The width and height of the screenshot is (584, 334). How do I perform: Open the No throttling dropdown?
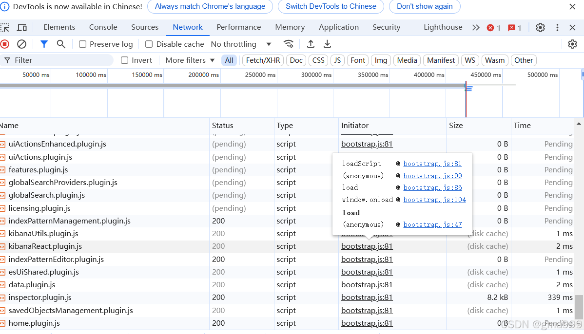click(x=241, y=44)
